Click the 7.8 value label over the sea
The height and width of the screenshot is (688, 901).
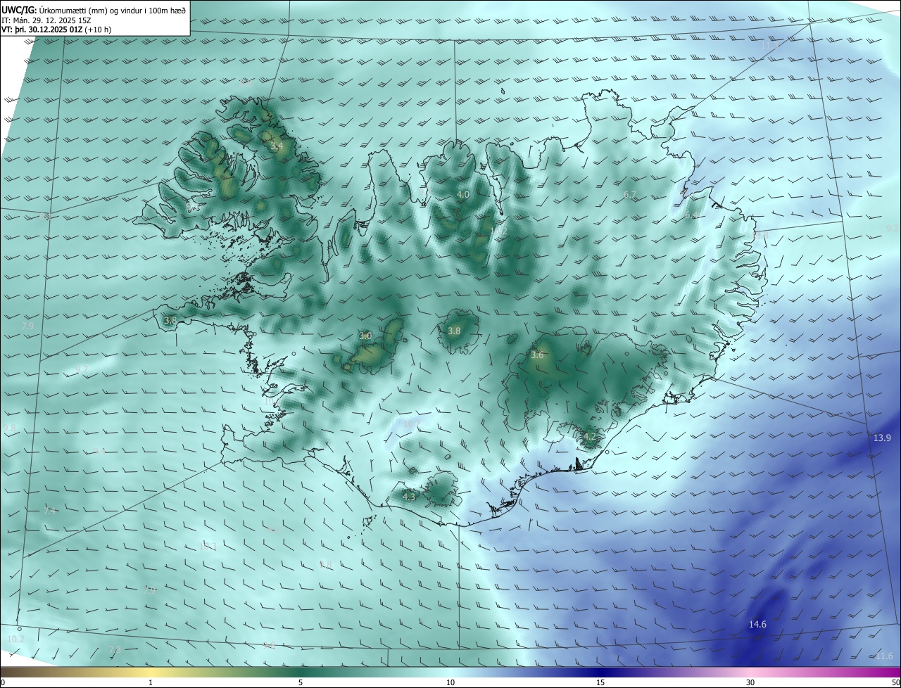115,649
